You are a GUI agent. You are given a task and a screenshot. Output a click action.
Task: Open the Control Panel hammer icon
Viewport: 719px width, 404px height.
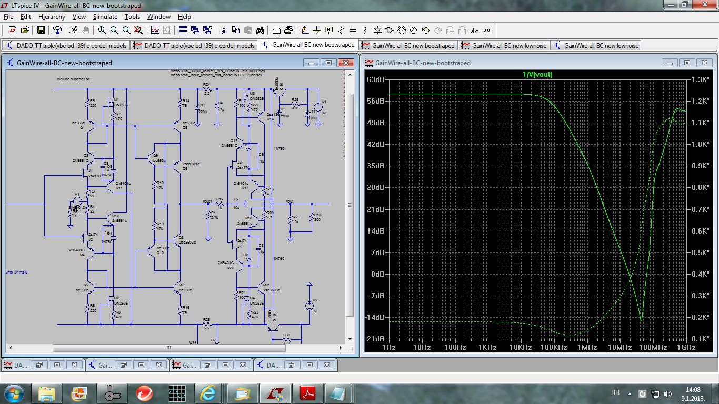coord(57,30)
